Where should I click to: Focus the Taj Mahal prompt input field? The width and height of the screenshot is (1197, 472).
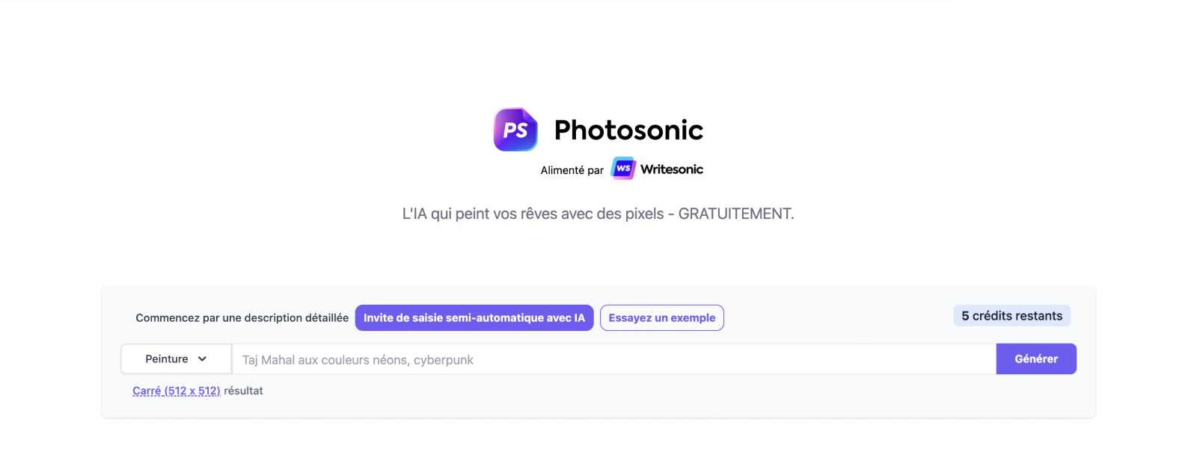click(613, 359)
